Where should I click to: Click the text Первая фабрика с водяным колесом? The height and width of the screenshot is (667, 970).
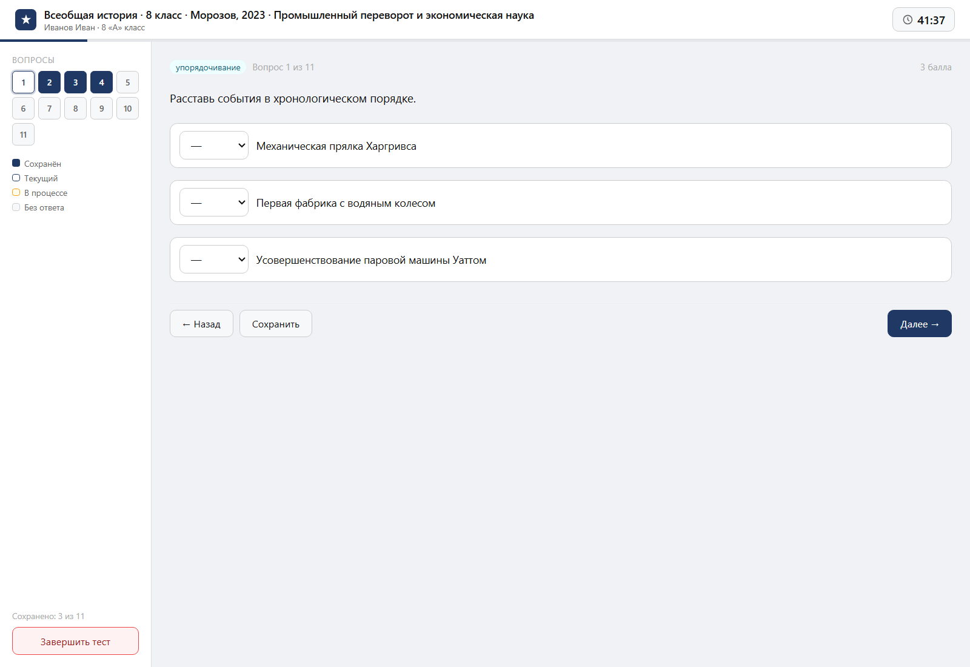[x=346, y=203]
